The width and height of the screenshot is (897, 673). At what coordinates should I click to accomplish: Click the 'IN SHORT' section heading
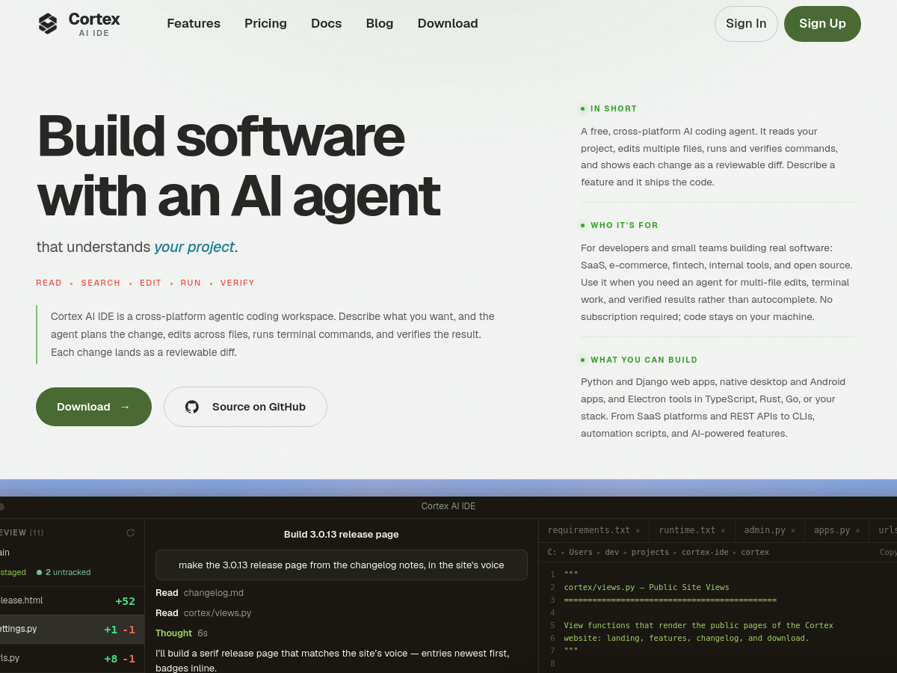614,108
